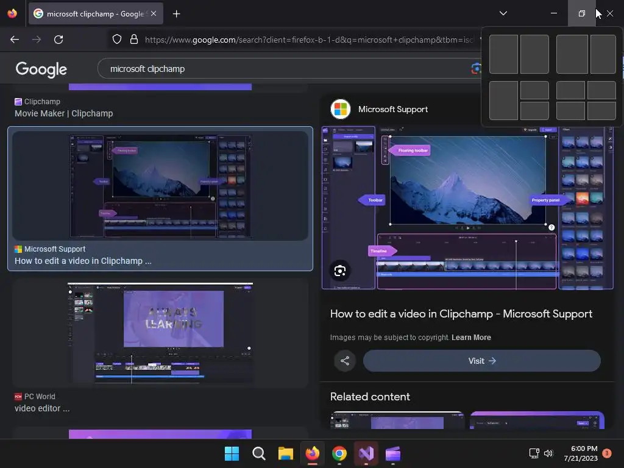This screenshot has width=624, height=468.
Task: Click the Lens icon on preview image
Action: [340, 271]
